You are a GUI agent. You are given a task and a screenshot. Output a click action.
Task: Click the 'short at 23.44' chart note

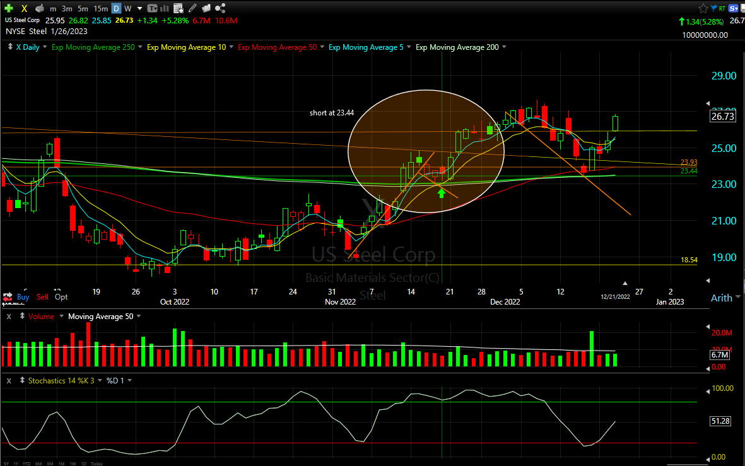click(x=332, y=113)
